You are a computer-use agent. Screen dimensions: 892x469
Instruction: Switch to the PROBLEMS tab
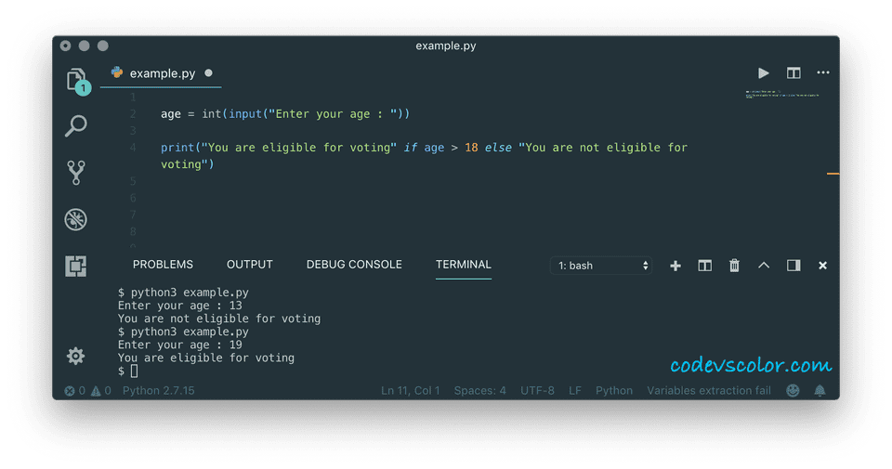pos(163,265)
